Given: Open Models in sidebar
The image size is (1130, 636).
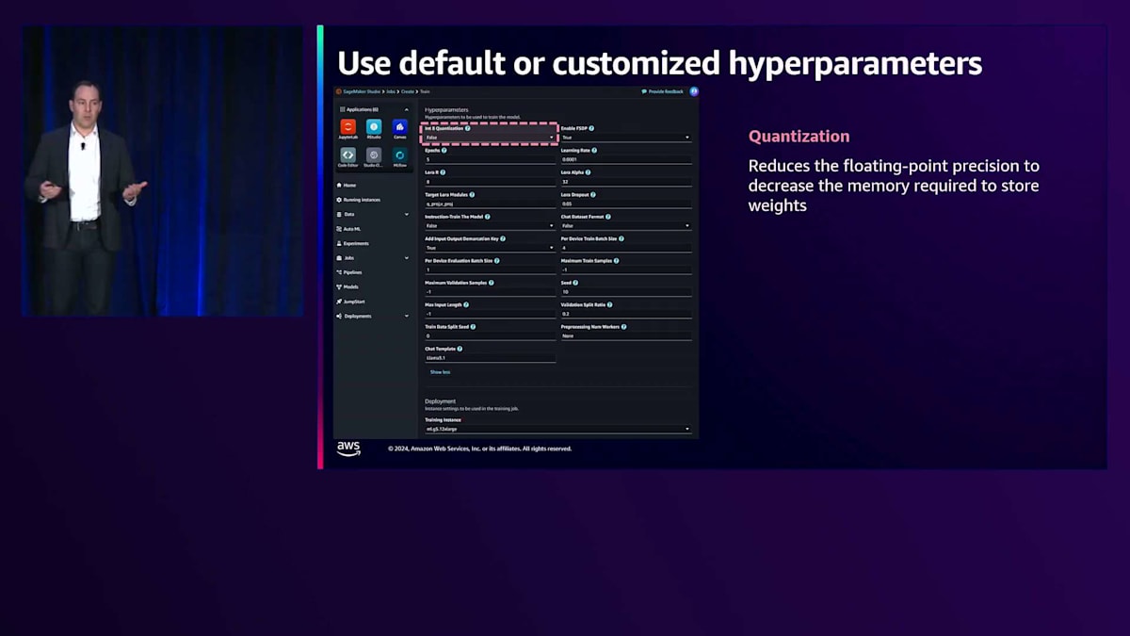Looking at the screenshot, I should [347, 286].
